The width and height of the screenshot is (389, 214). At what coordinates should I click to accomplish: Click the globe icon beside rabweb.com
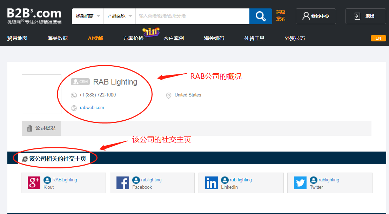coord(74,108)
